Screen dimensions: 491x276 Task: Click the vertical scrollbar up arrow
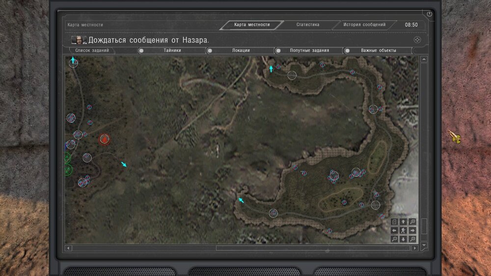pos(424,59)
